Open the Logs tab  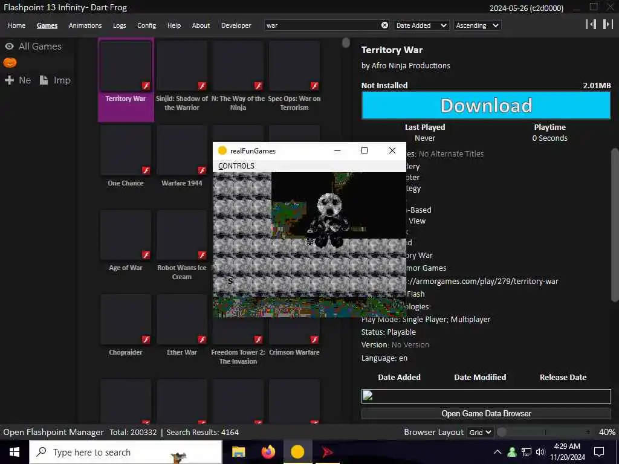pos(119,25)
